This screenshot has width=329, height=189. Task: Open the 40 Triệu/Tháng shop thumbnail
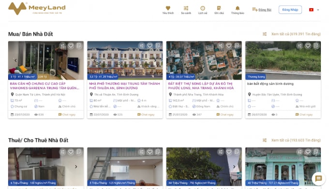pos(283,167)
